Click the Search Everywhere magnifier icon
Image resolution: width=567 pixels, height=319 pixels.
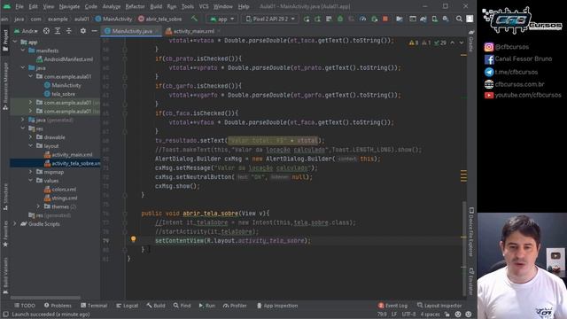[459, 19]
